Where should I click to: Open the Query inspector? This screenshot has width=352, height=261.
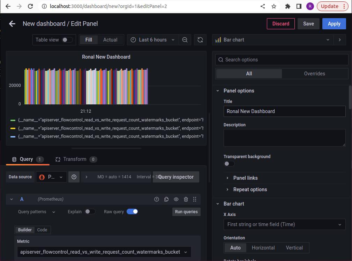(x=176, y=177)
